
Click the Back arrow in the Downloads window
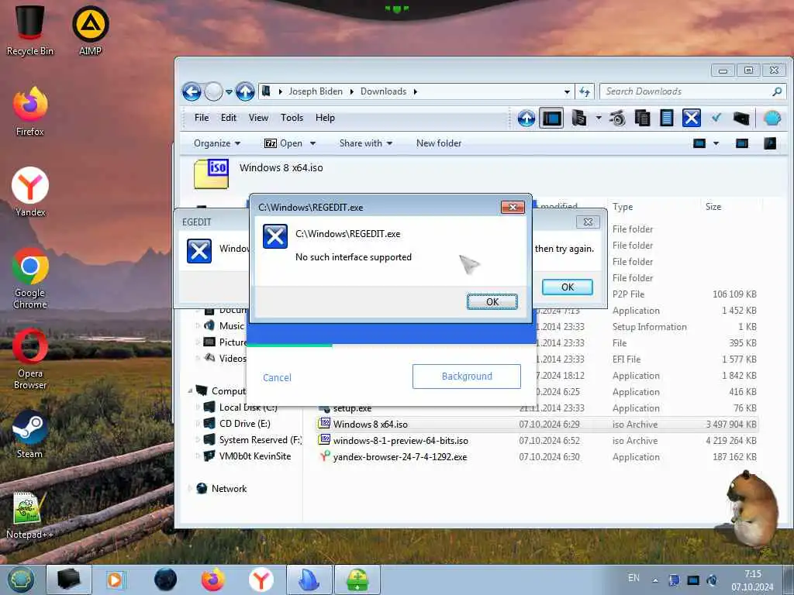click(x=192, y=91)
